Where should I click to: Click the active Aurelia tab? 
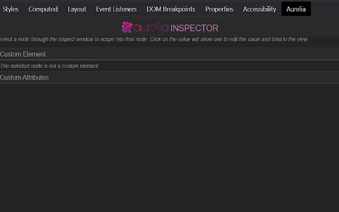pos(296,9)
